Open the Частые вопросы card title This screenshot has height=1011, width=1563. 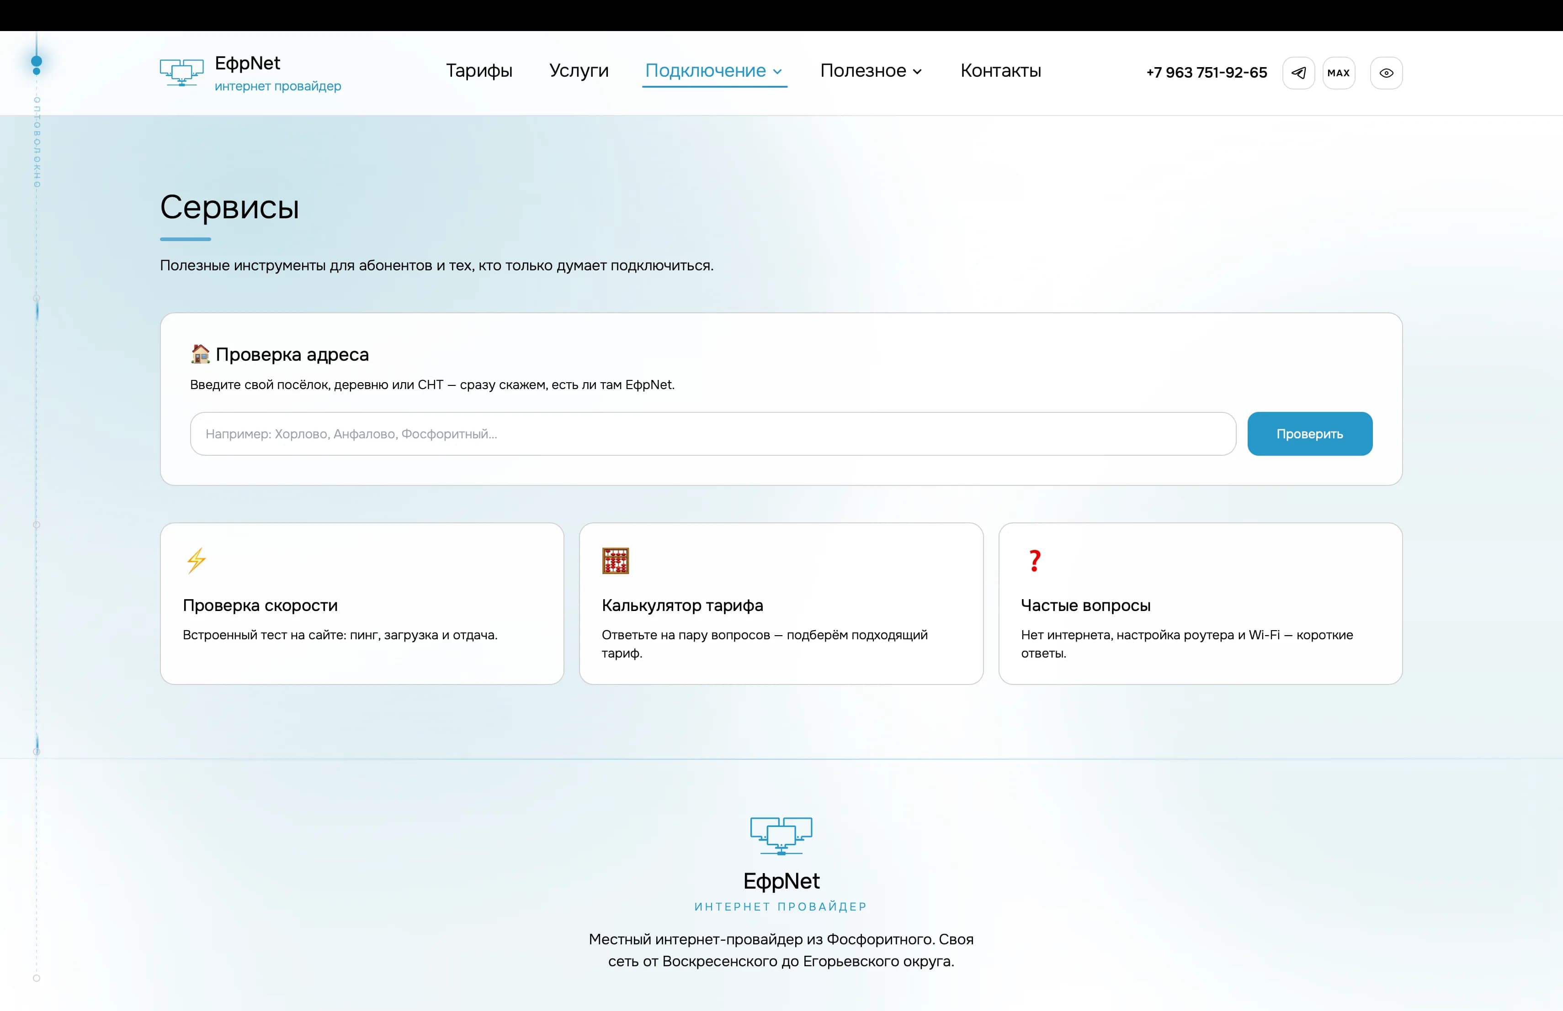[x=1085, y=605]
